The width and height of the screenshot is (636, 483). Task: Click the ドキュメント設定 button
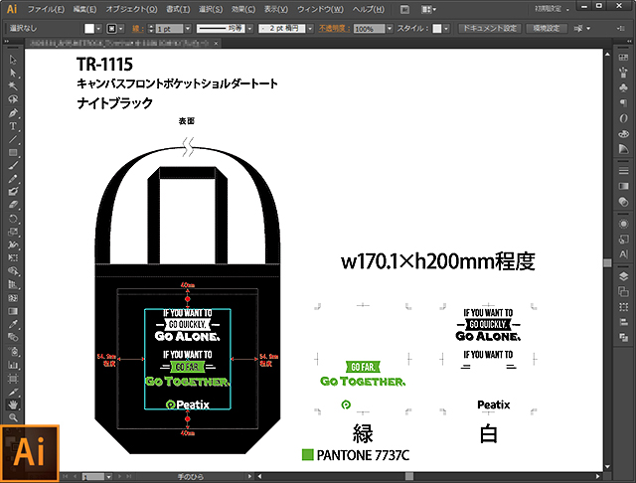pyautogui.click(x=489, y=29)
